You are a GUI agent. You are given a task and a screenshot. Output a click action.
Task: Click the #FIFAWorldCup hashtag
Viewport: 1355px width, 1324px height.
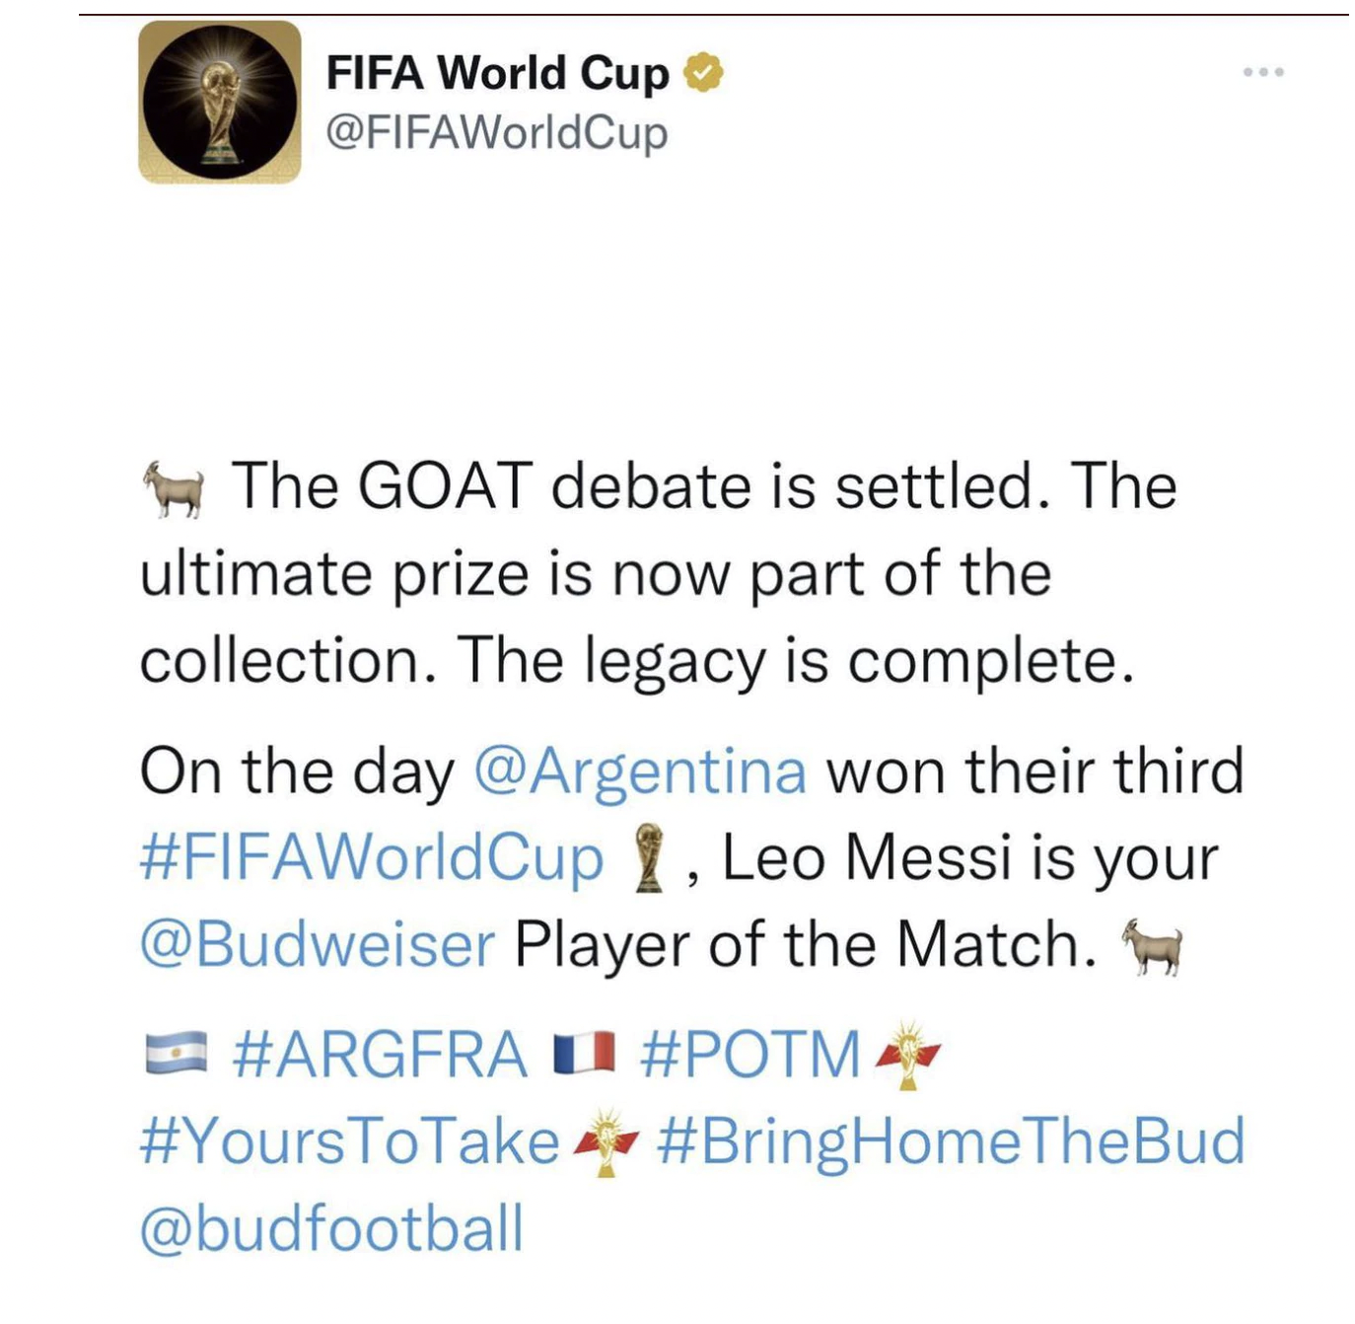(371, 857)
